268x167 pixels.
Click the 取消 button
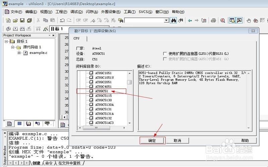tap(178, 141)
